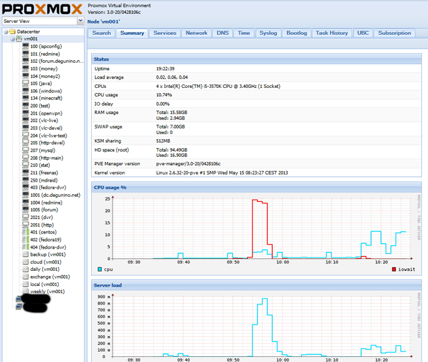This screenshot has height=362, width=428.
Task: Select 1004 (redmine) in the tree
Action: pos(46,203)
